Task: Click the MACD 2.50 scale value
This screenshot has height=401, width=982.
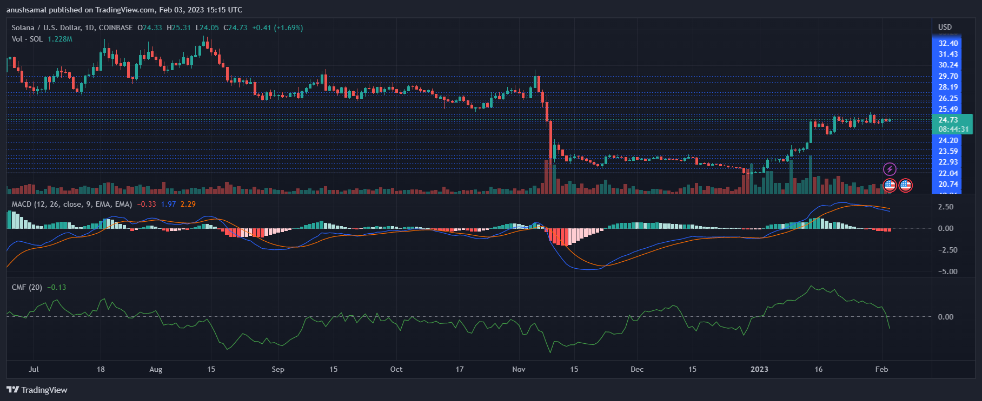Action: point(945,207)
